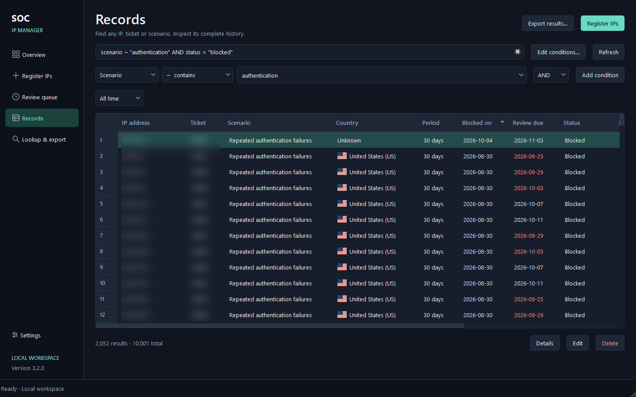
Task: Click the Edit button
Action: [x=577, y=343]
